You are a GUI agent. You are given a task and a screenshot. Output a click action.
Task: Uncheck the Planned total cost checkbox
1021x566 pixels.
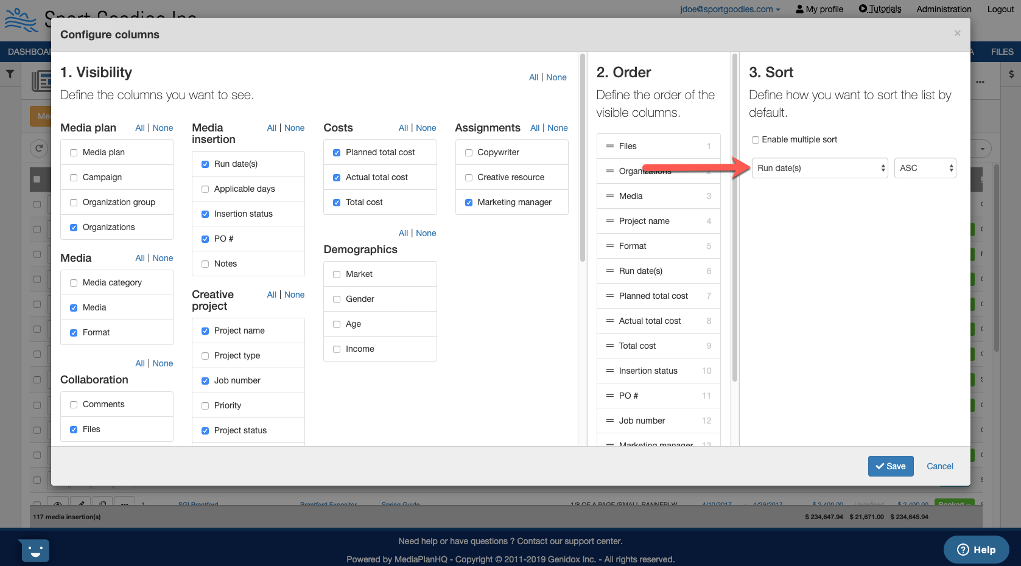click(x=337, y=153)
